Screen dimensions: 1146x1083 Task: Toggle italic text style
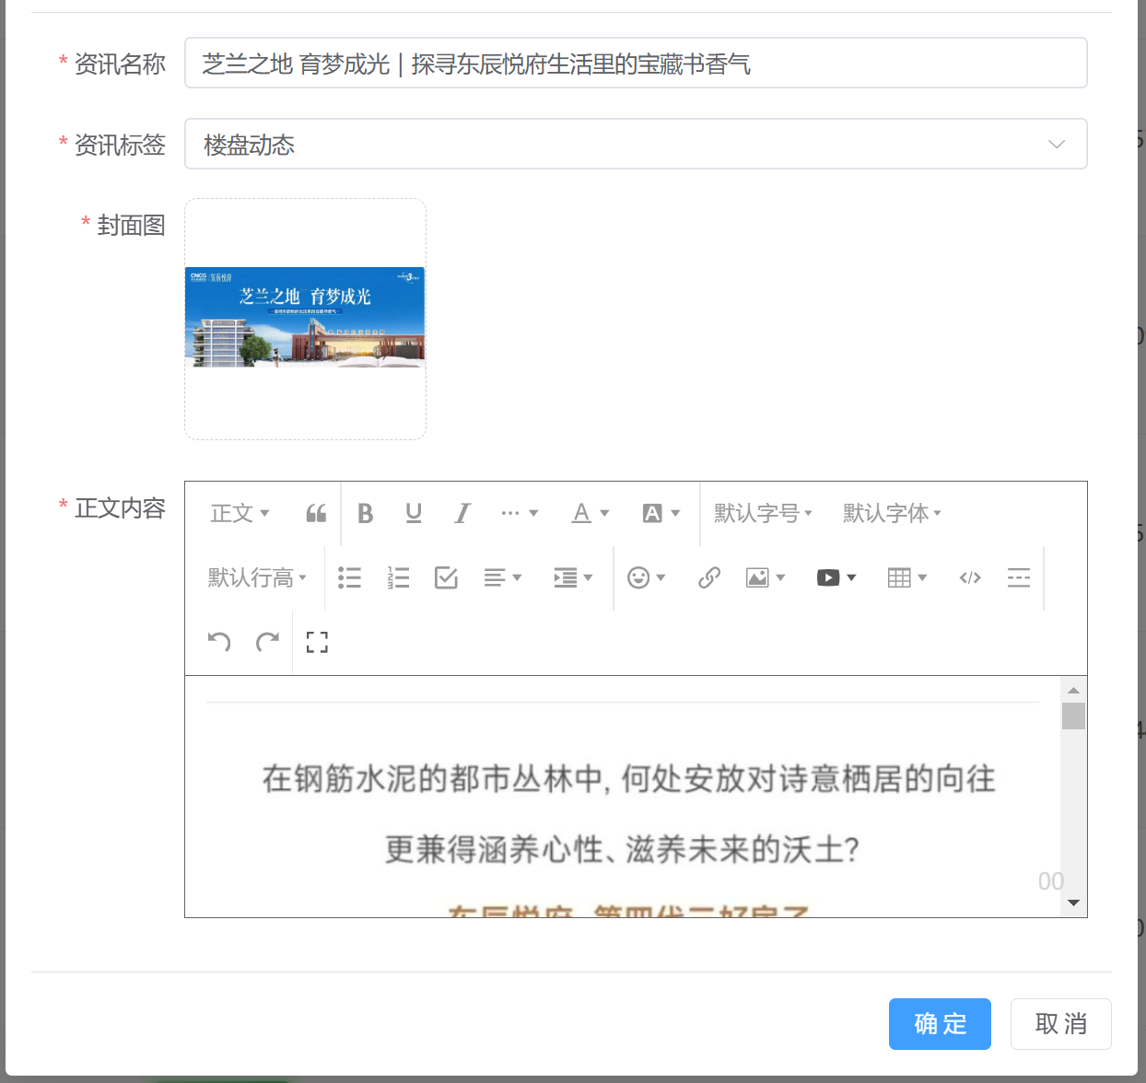(x=462, y=513)
